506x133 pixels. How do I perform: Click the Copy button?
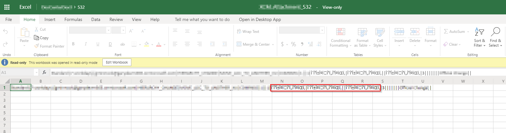pyautogui.click(x=41, y=38)
